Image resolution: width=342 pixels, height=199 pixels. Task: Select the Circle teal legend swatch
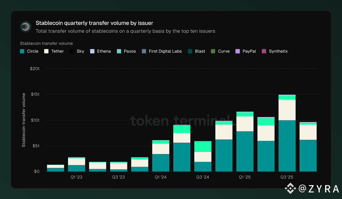(22, 51)
